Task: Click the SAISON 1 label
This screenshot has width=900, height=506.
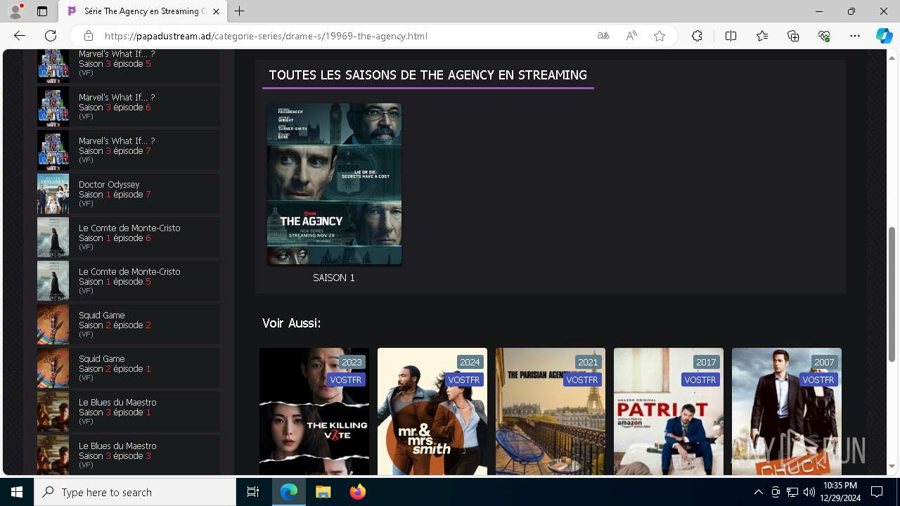Action: (x=334, y=278)
